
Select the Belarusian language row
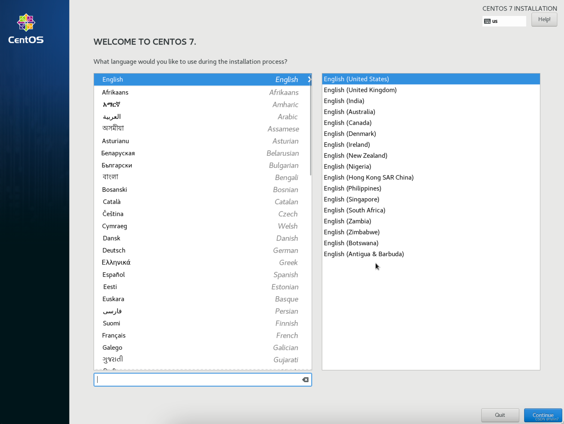203,153
